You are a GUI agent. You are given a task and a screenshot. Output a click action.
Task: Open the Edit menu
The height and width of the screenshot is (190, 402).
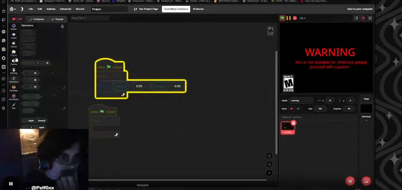pos(40,9)
